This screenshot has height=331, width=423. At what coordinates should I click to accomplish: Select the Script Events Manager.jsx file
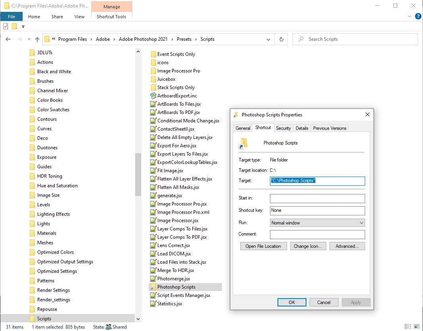pos(184,295)
